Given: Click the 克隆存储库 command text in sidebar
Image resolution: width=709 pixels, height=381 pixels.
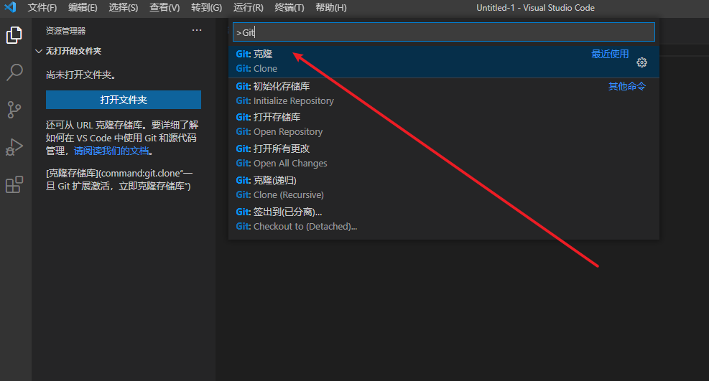Looking at the screenshot, I should pyautogui.click(x=119, y=179).
